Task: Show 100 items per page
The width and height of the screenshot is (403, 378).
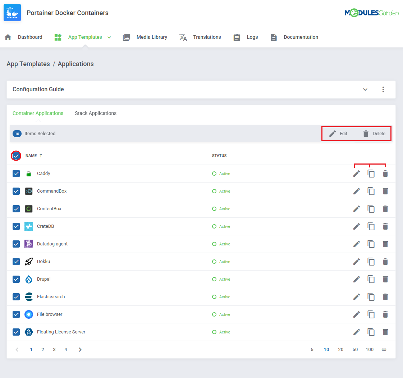Action: 370,350
